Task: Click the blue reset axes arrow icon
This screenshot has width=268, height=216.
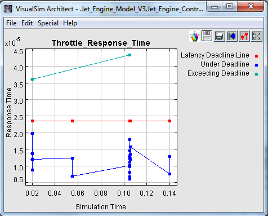Action: click(232, 36)
